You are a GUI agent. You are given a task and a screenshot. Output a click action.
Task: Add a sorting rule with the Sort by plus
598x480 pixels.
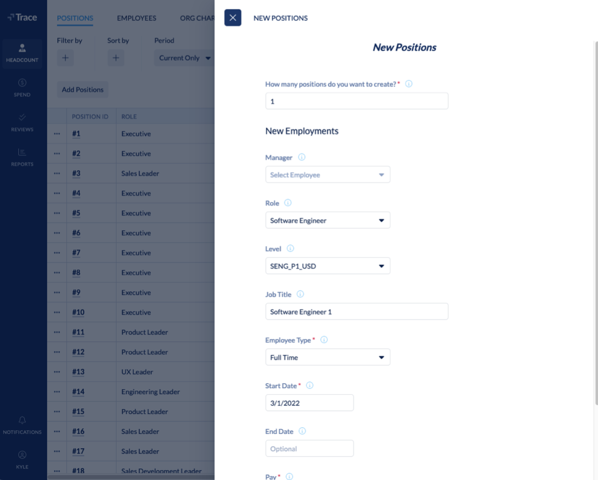click(x=116, y=57)
